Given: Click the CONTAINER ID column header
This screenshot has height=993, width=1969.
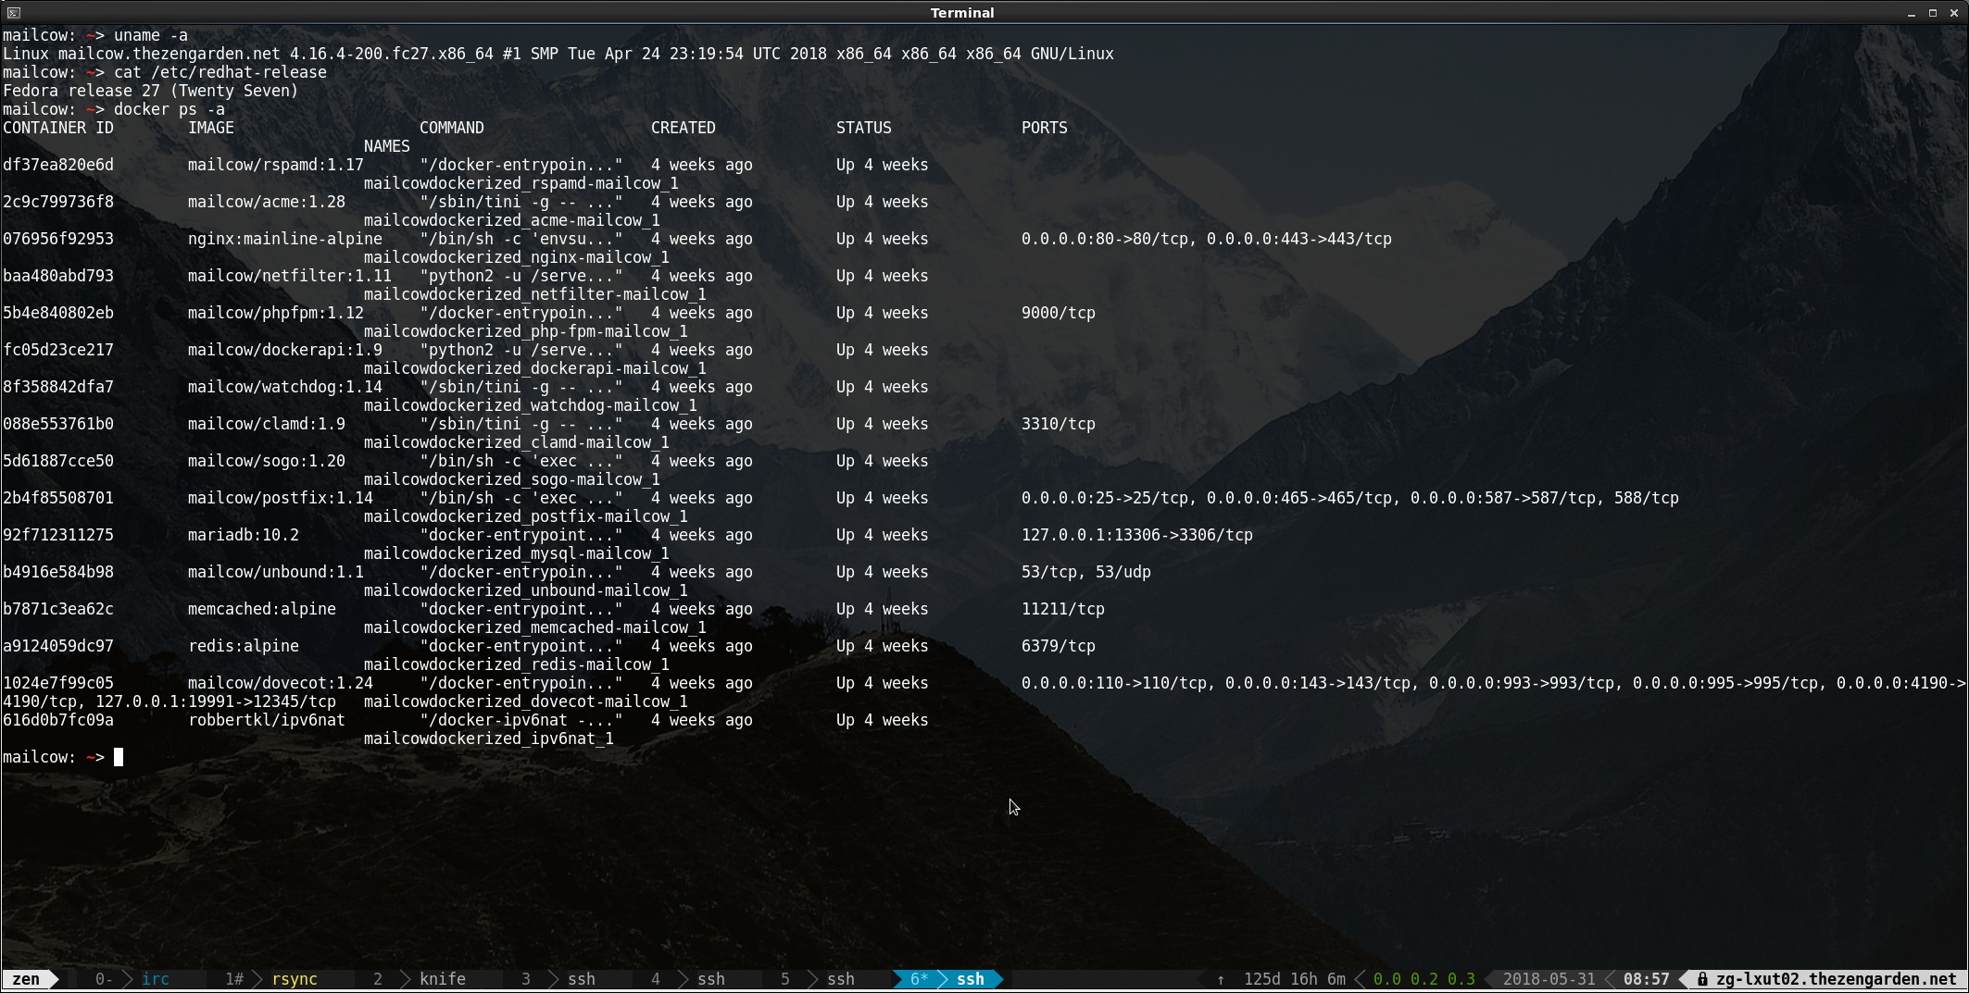Looking at the screenshot, I should coord(58,128).
